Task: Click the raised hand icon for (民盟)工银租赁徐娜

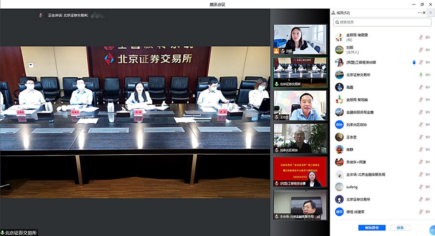Action: 414,62
